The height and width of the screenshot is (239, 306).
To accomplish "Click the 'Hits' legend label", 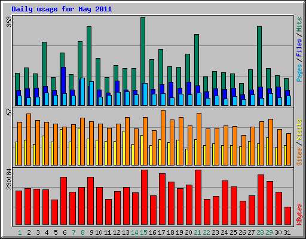I will [299, 24].
